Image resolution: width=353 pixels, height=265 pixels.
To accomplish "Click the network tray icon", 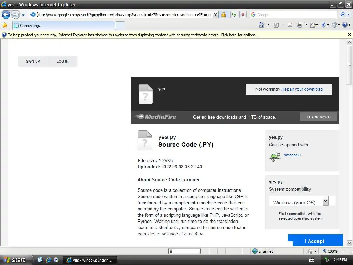I will click(327, 260).
